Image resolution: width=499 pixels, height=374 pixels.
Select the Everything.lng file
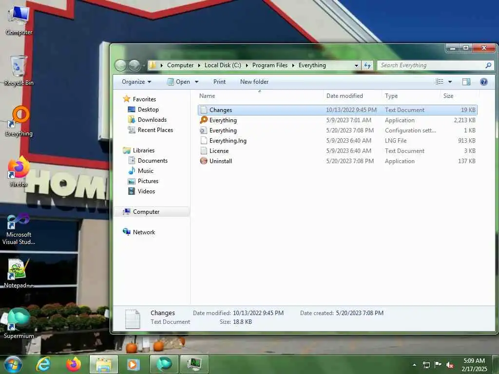point(337,141)
